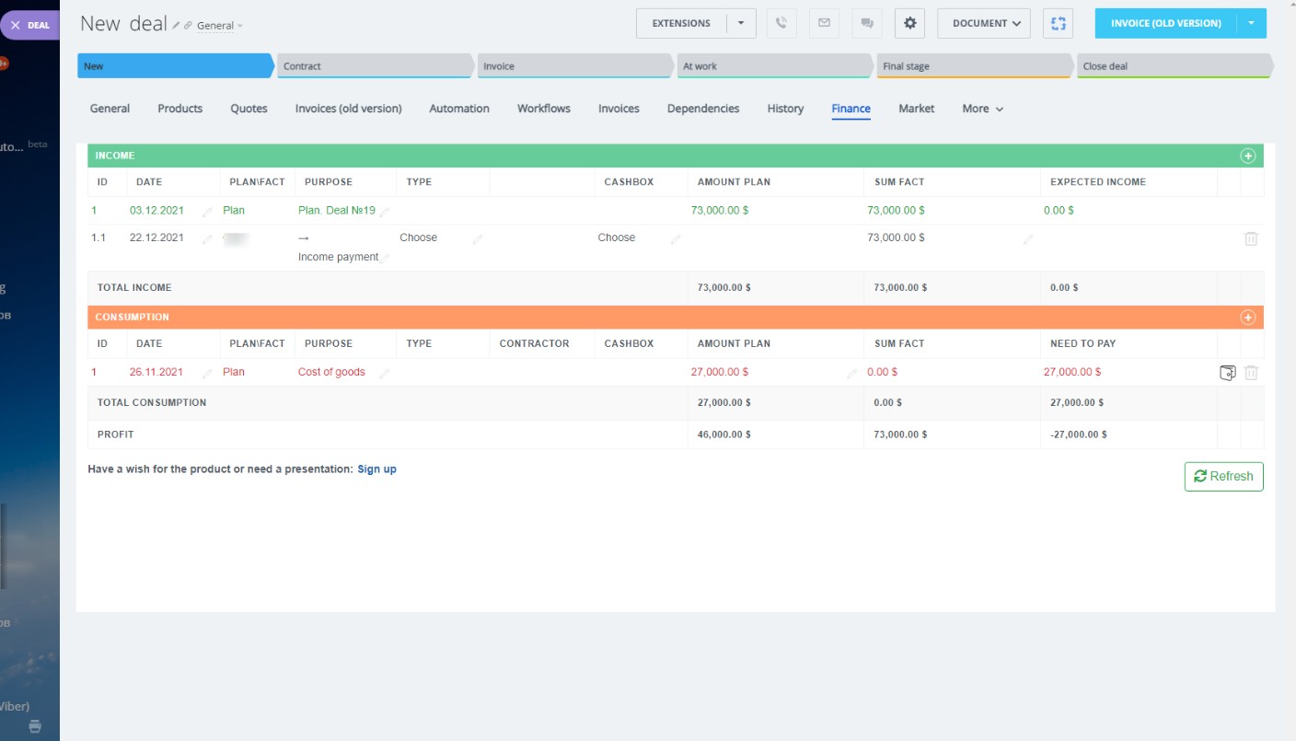Switch to the Products tab
This screenshot has width=1296, height=741.
pos(179,109)
